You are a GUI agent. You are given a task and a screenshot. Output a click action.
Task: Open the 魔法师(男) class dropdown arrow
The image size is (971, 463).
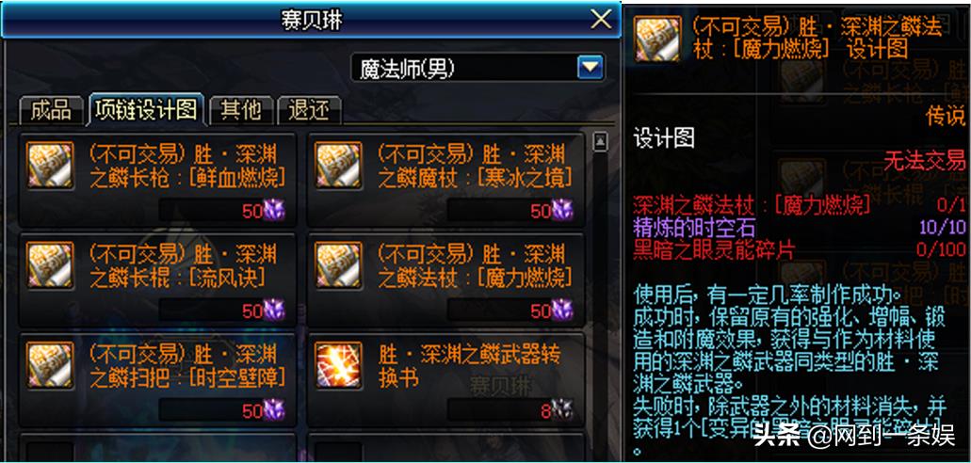point(591,68)
